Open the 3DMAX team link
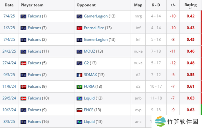The height and width of the screenshot is (128, 202). tap(90, 75)
